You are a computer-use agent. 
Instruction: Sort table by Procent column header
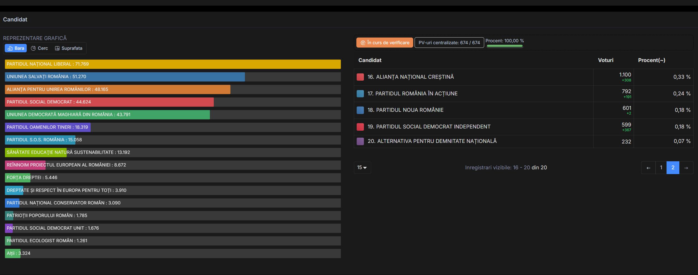(x=651, y=60)
